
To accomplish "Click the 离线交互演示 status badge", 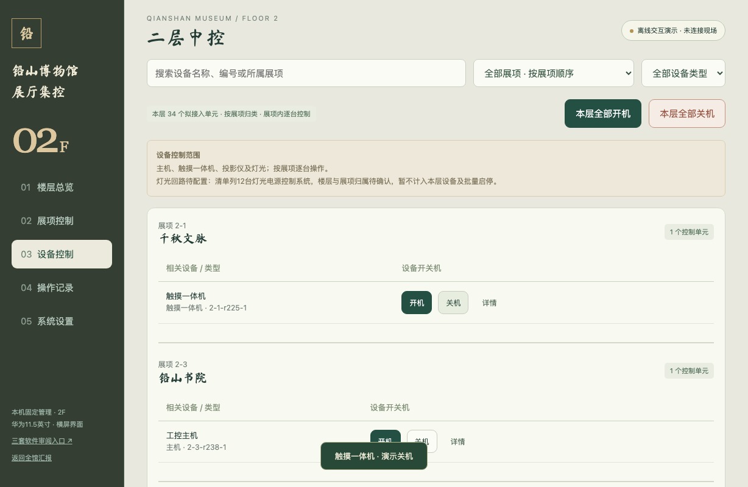I will [x=673, y=30].
